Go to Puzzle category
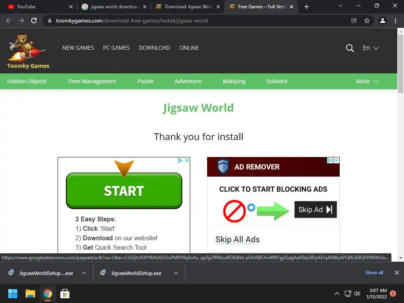The height and width of the screenshot is (303, 404). 145,81
